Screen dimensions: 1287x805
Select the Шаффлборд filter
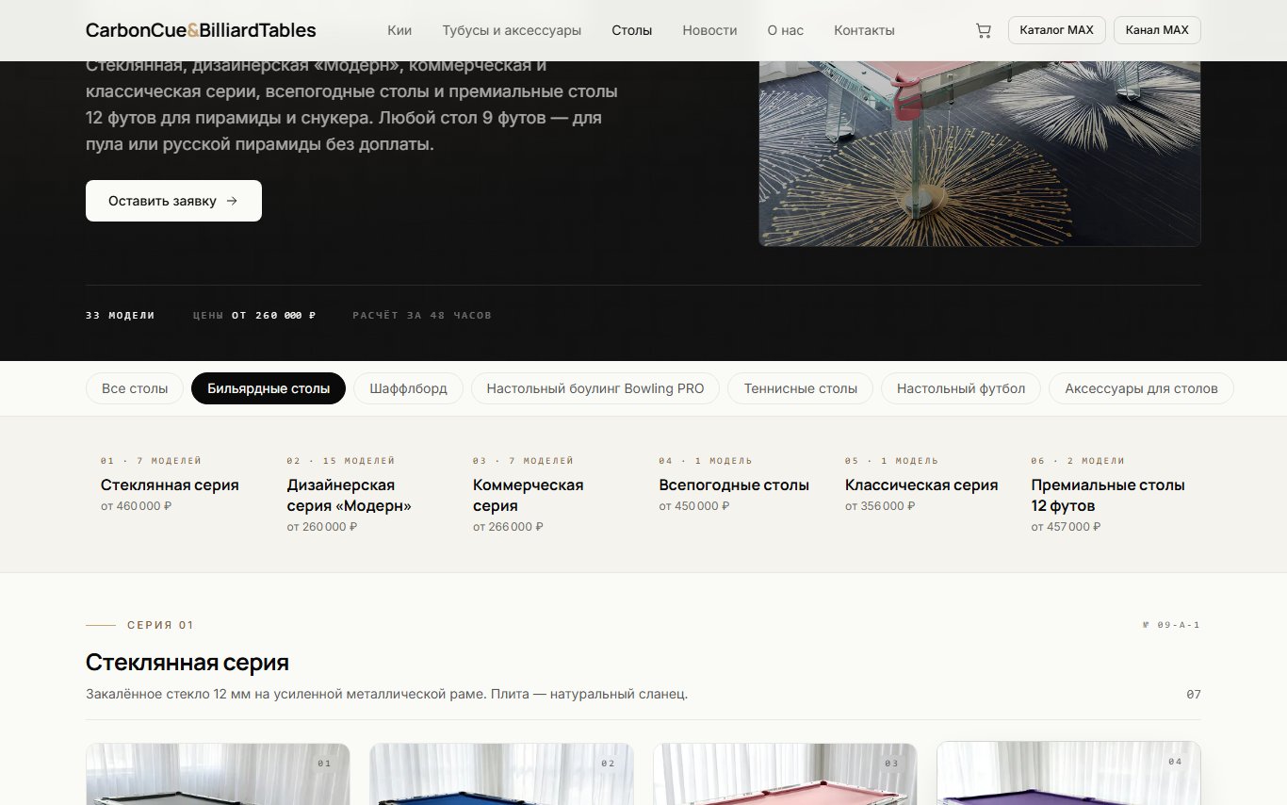(409, 388)
